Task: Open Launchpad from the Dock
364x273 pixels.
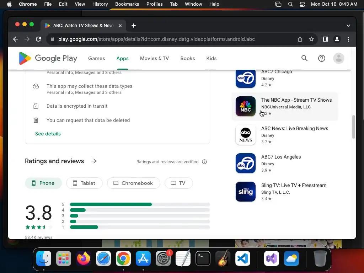Action: tap(64, 258)
